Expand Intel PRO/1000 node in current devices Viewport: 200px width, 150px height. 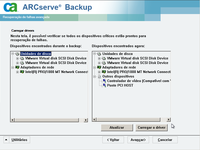coord(99,72)
